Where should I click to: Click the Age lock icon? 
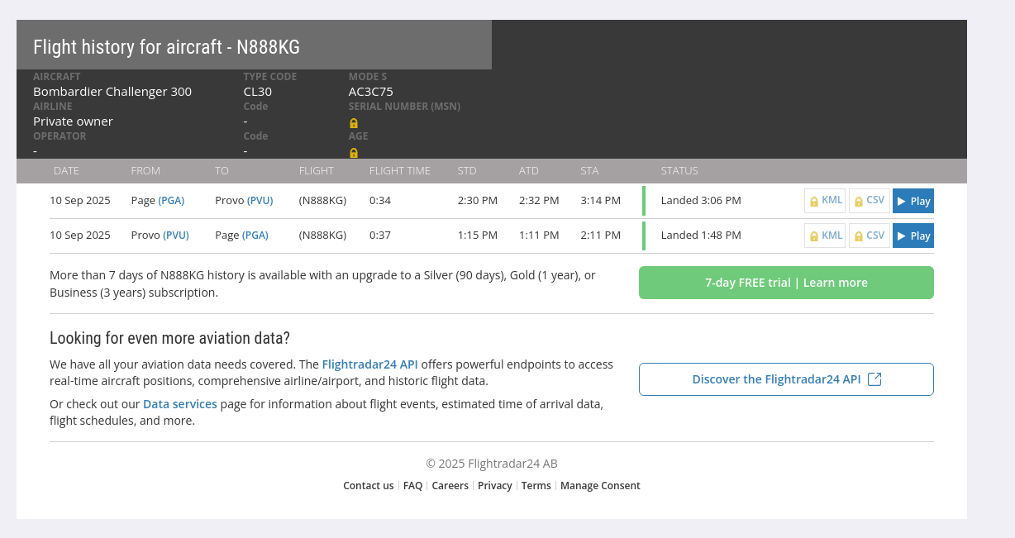pos(354,153)
